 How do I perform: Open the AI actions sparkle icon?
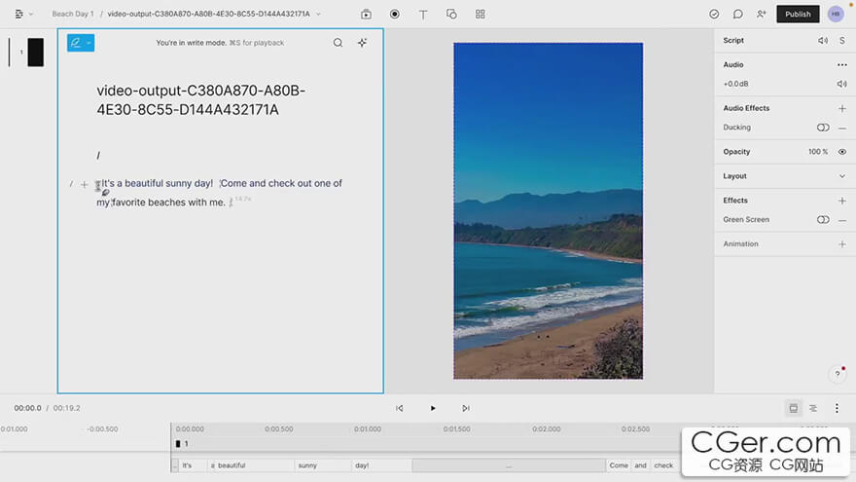coord(362,43)
